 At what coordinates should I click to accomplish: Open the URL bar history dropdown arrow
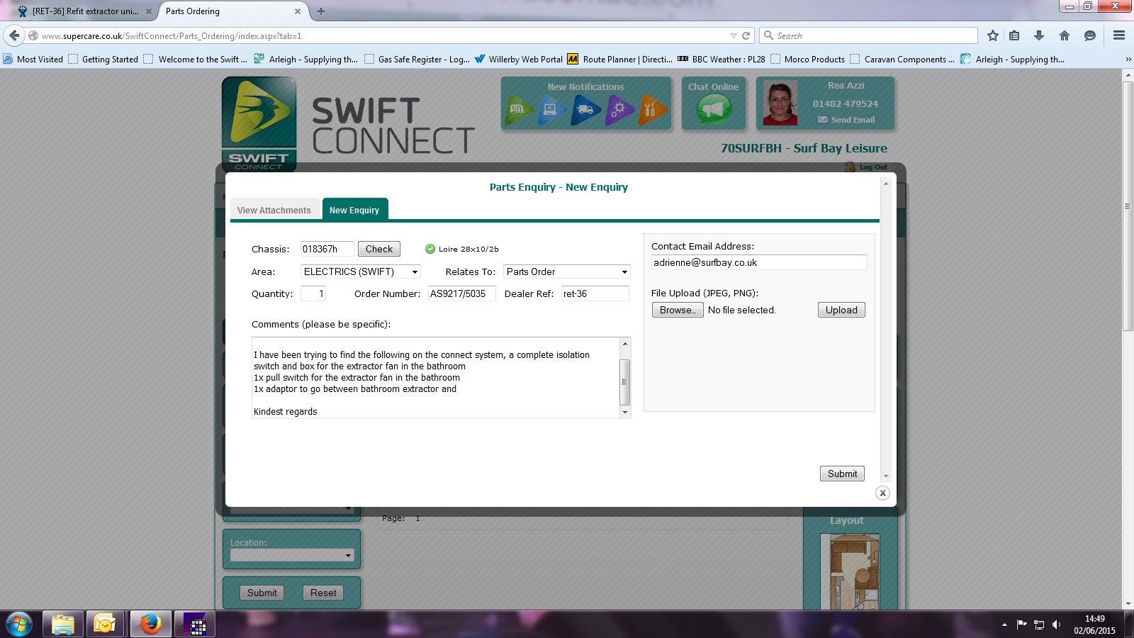click(734, 35)
